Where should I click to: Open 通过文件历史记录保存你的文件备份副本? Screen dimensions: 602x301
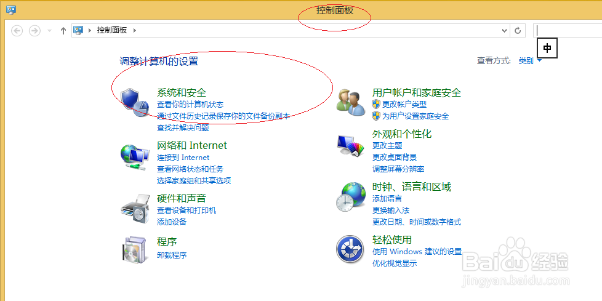pyautogui.click(x=223, y=116)
